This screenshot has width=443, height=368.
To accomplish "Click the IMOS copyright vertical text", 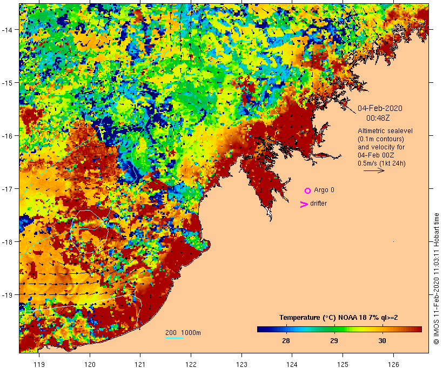I will pos(437,279).
